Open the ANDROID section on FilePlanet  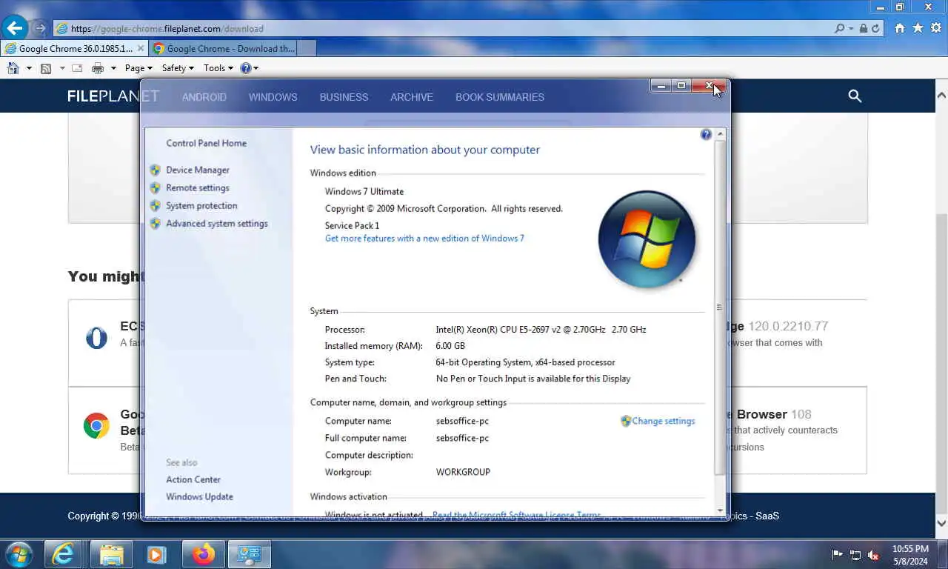click(204, 97)
